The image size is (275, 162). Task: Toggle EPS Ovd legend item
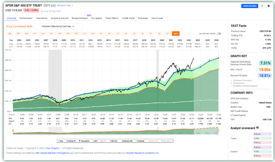[x=113, y=141]
